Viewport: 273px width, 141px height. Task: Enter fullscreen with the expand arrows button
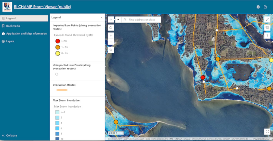(x=267, y=132)
